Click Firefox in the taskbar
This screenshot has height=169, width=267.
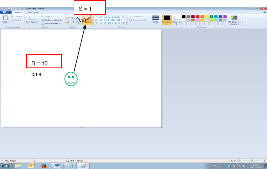click(44, 165)
